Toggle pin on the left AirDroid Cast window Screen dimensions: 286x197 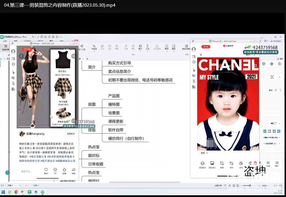pos(12,43)
